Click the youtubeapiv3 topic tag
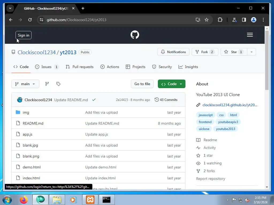 coord(228,122)
